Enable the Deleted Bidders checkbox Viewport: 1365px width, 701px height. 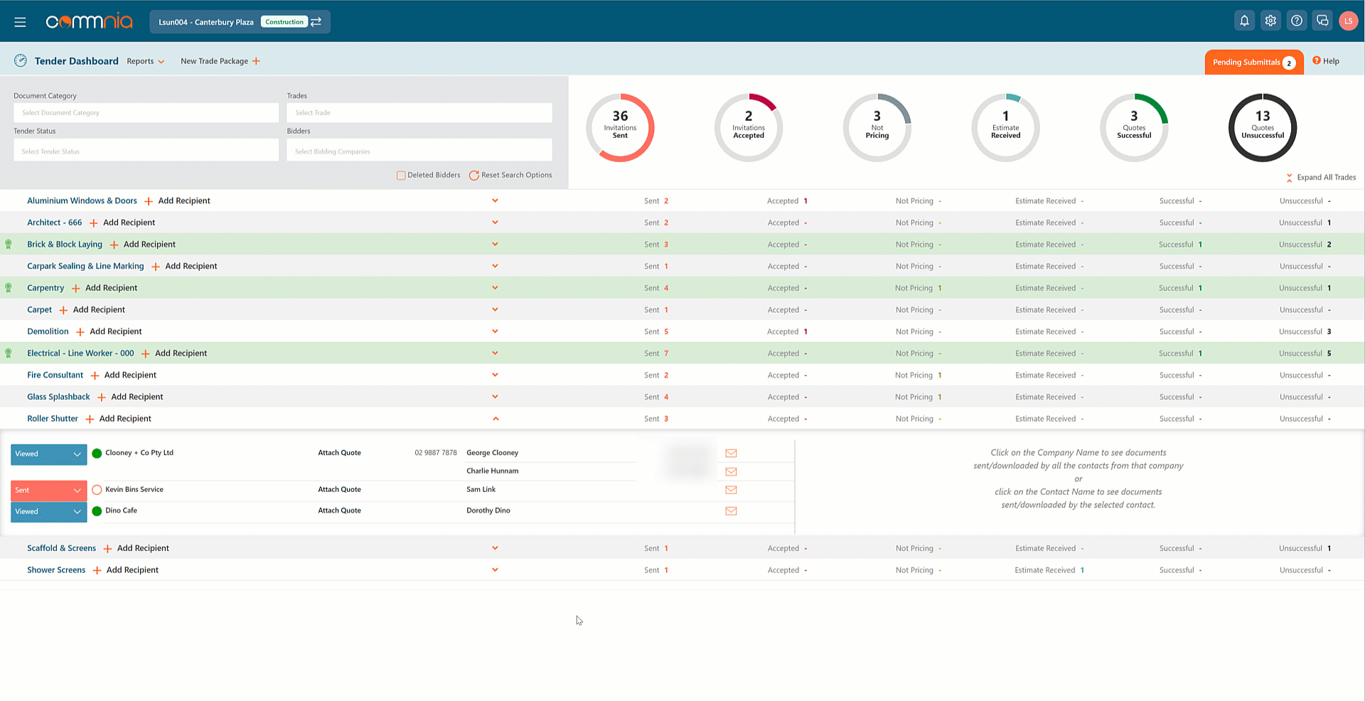401,175
